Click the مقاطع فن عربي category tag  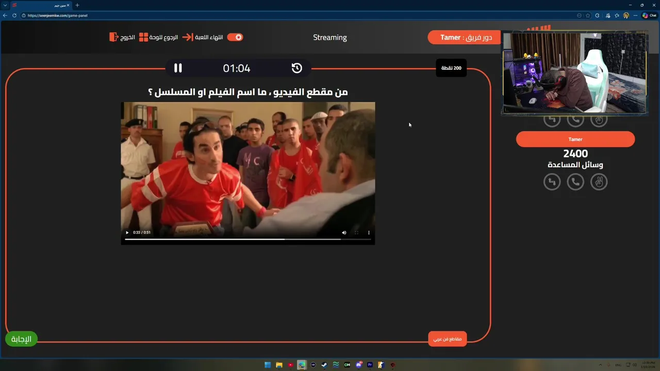447,339
